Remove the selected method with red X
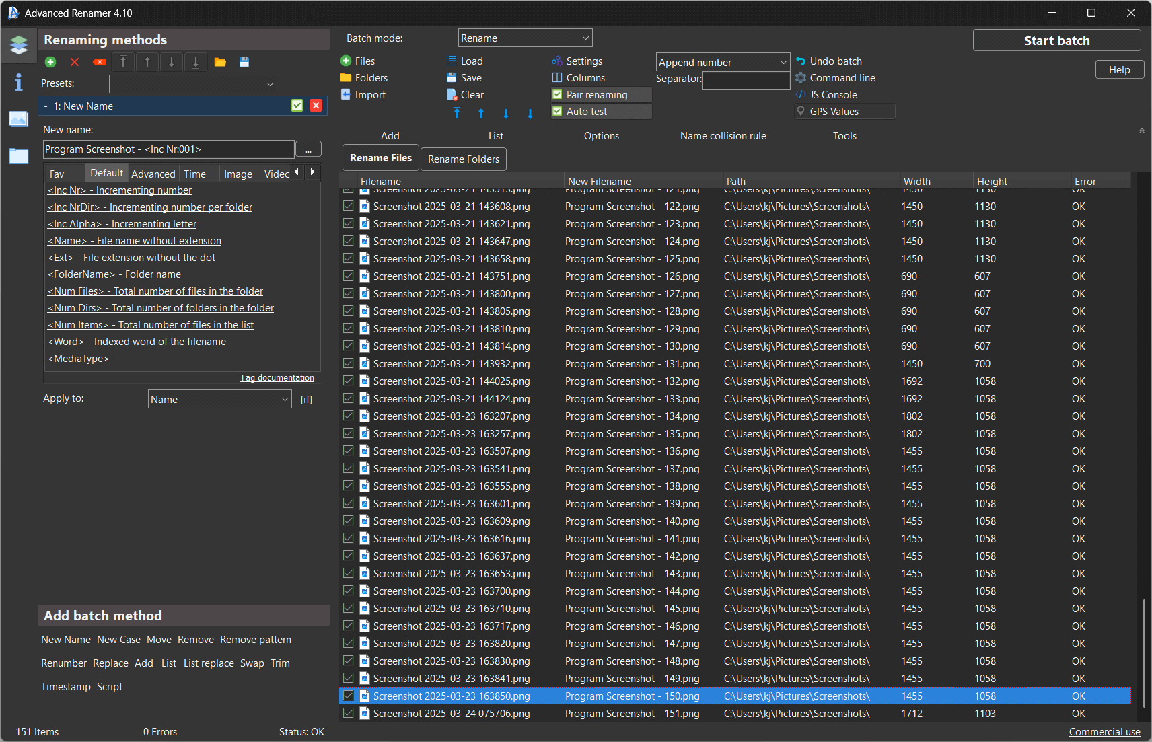This screenshot has height=742, width=1152. coord(75,62)
